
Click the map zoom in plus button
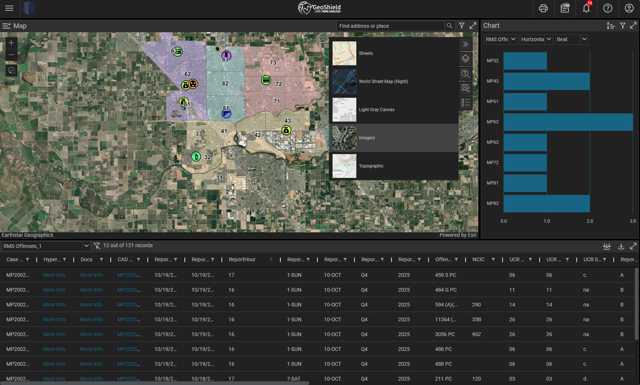point(11,43)
